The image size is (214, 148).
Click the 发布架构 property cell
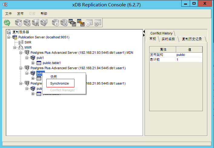coord(163,55)
